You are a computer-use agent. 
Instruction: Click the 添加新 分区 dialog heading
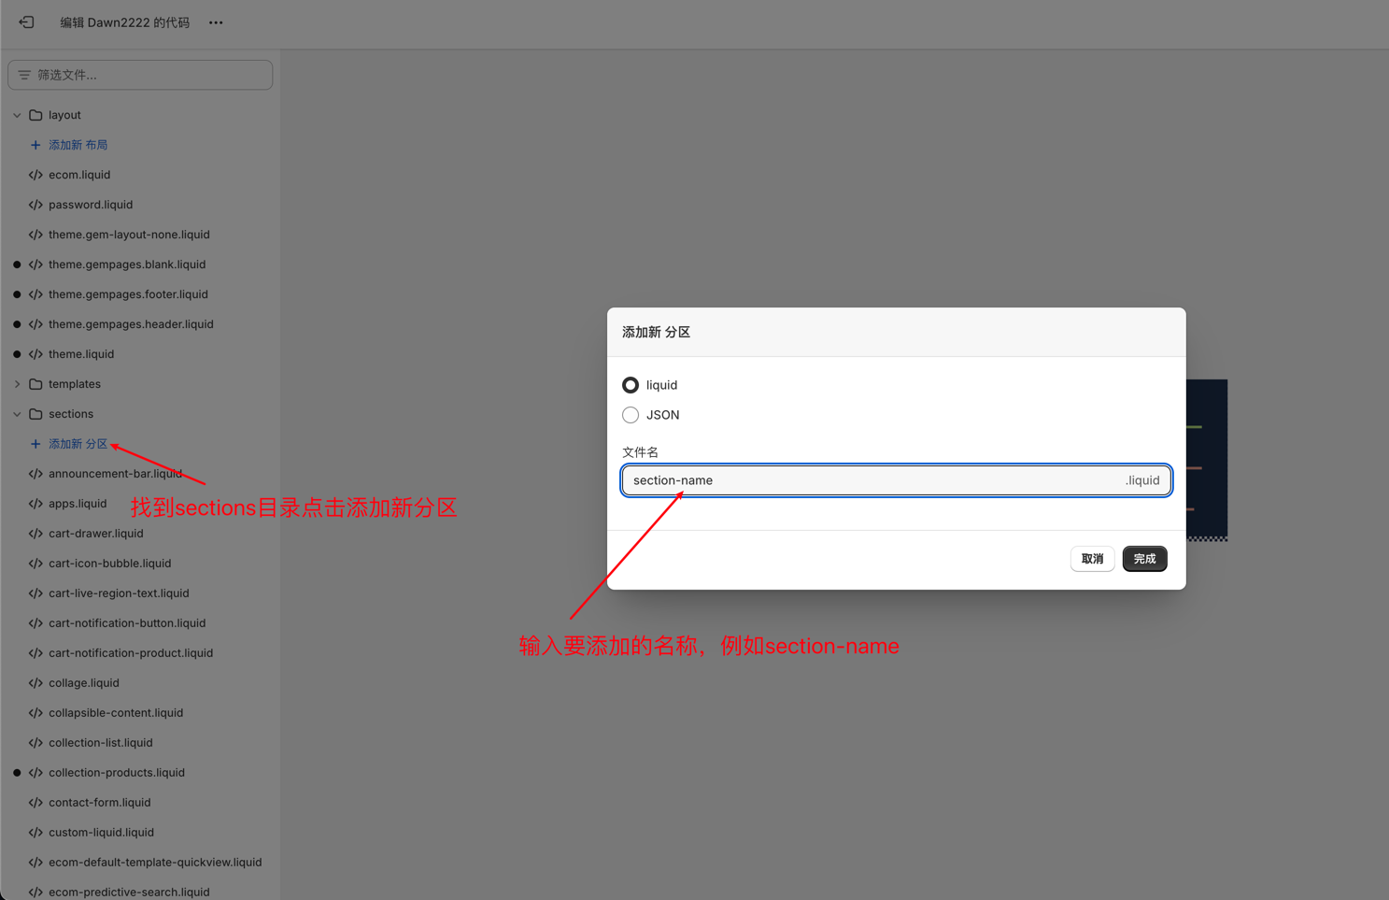pyautogui.click(x=657, y=333)
